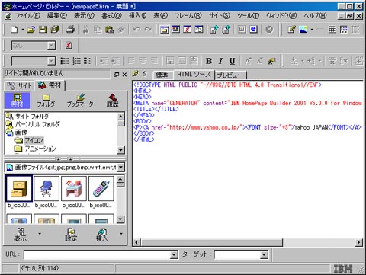Switch to the サイト panel tab
This screenshot has width=366, height=275.
[x=20, y=85]
